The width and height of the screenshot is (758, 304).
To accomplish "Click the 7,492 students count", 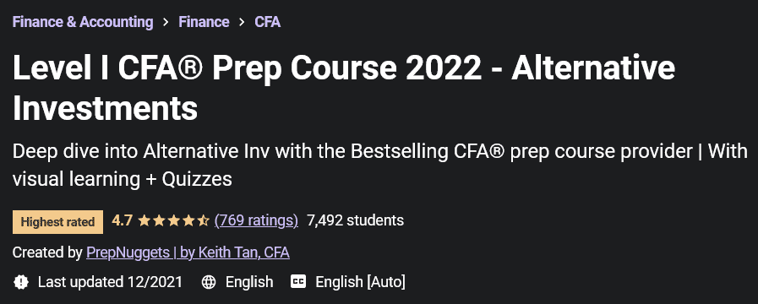I will coord(355,221).
